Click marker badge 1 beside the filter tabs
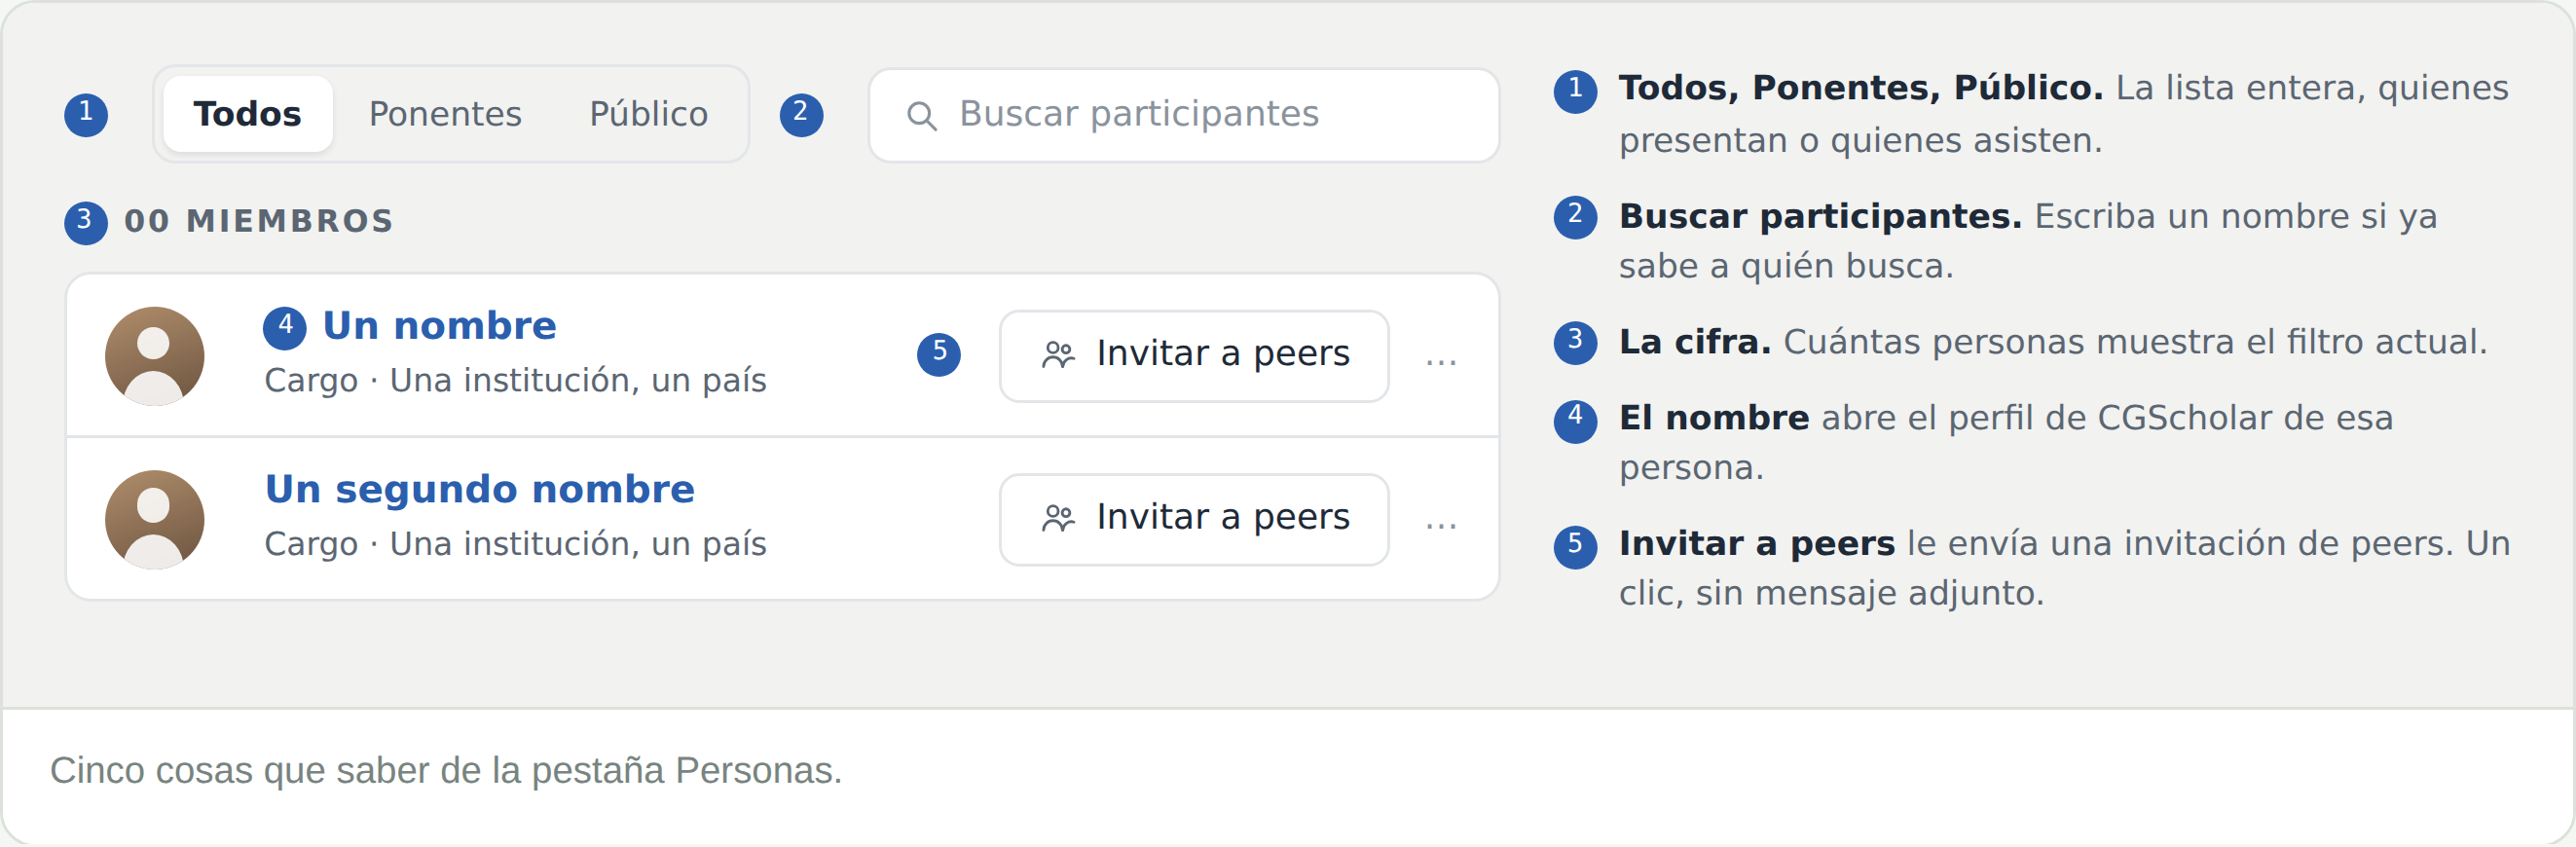Image resolution: width=2576 pixels, height=847 pixels. [86, 115]
